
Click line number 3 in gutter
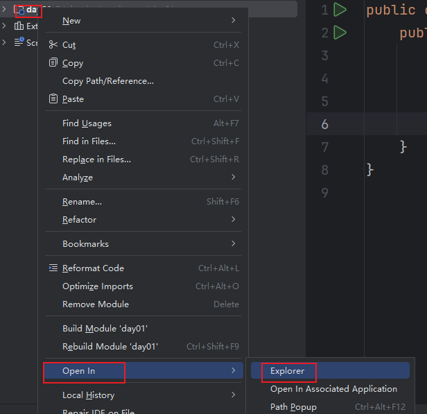pos(324,55)
